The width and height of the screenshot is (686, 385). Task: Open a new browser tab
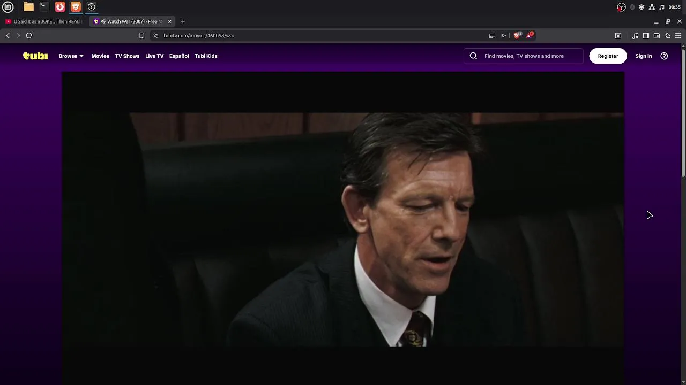pos(183,21)
